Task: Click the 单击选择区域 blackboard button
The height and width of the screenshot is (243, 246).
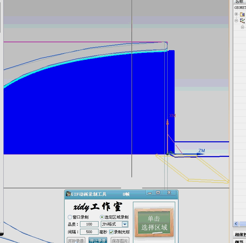Action: click(154, 223)
